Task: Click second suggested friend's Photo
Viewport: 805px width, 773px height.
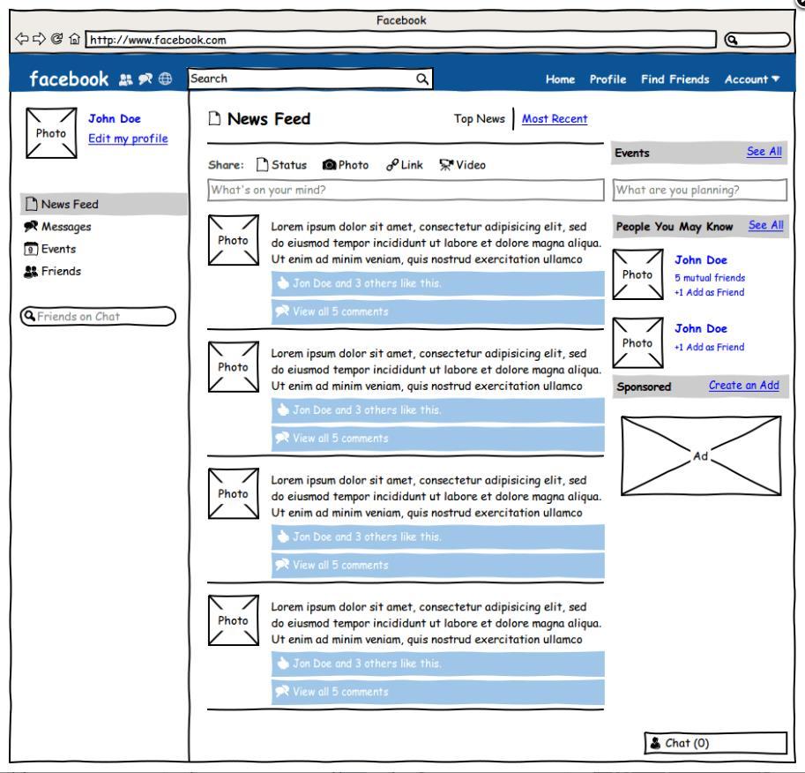Action: tap(638, 342)
